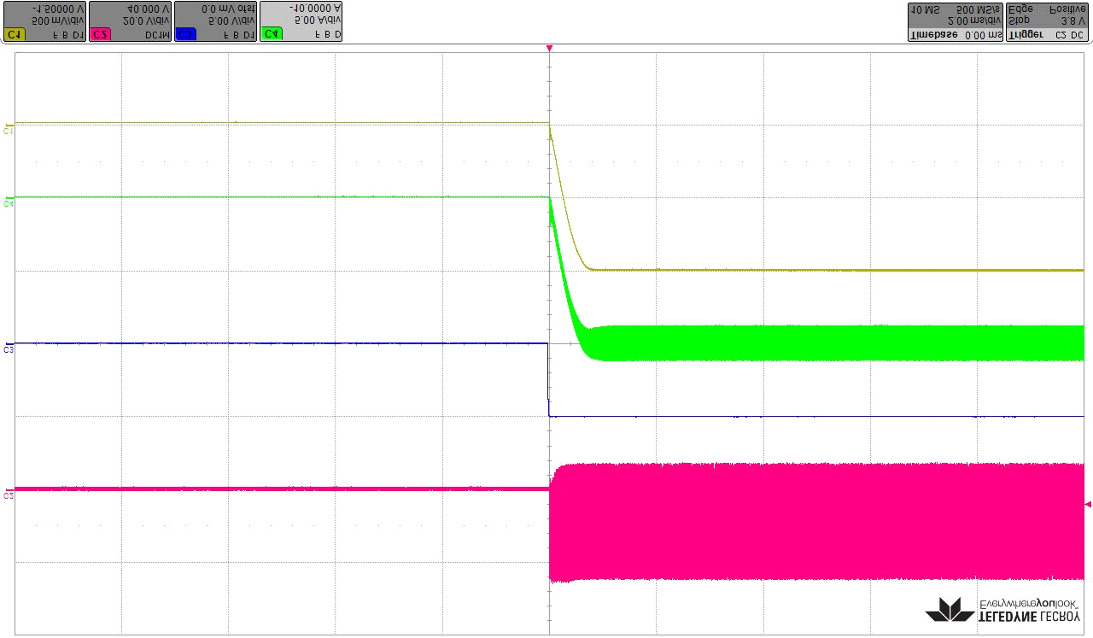The height and width of the screenshot is (638, 1093).
Task: Click the 3.8 V trigger level reading
Action: click(x=1071, y=20)
